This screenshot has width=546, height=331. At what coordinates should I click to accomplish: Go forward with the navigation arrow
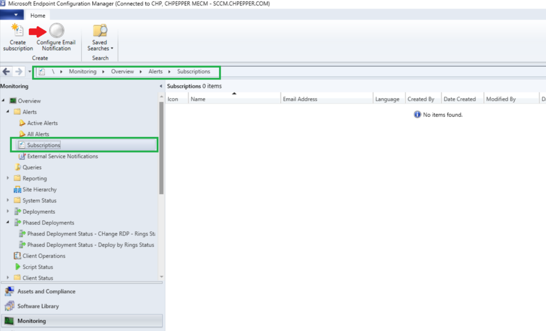click(19, 71)
